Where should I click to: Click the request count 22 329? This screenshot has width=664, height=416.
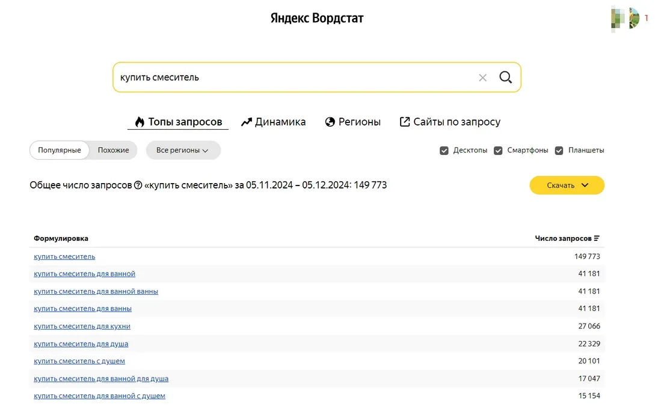(x=589, y=344)
